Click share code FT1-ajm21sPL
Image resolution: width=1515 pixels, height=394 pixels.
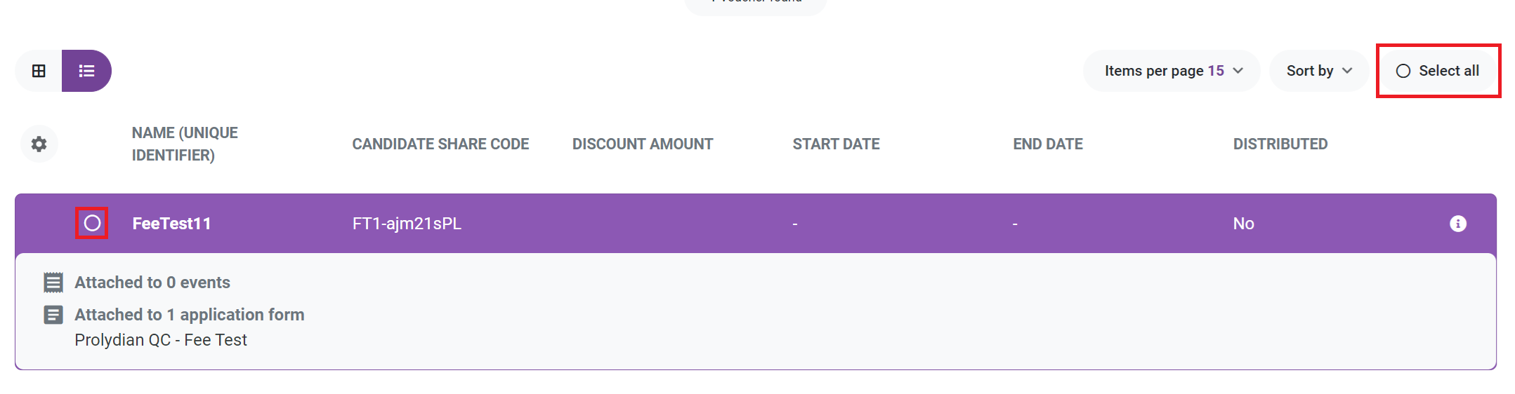(x=407, y=224)
